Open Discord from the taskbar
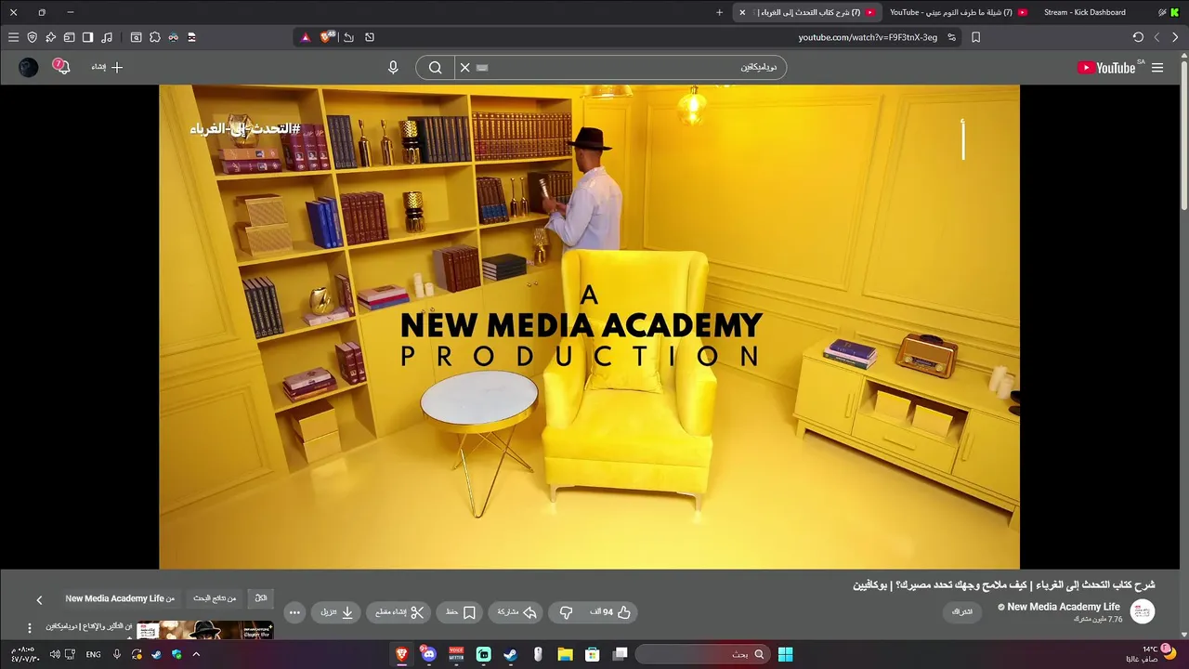Image resolution: width=1189 pixels, height=669 pixels. 428,654
